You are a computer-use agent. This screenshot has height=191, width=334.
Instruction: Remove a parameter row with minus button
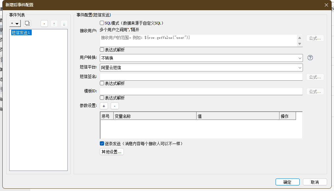click(x=115, y=106)
